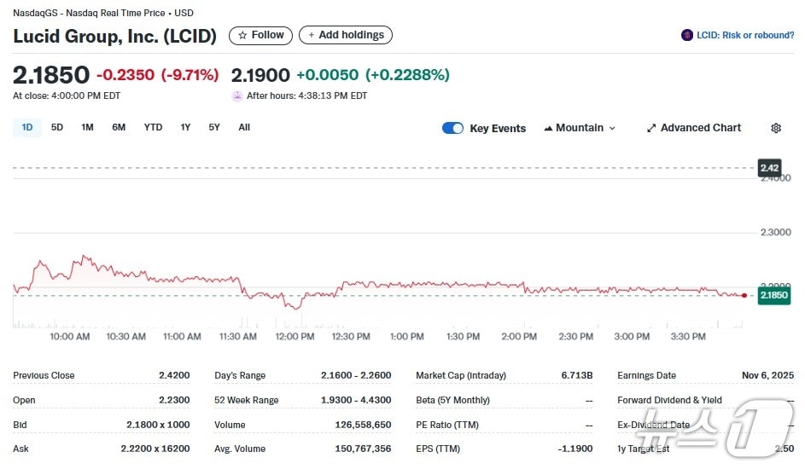Click the Mountain chart type icon
The height and width of the screenshot is (469, 805).
point(548,128)
